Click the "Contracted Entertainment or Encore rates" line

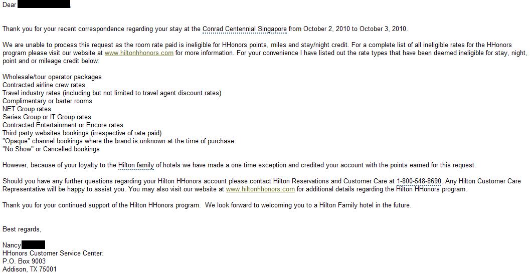[63, 125]
